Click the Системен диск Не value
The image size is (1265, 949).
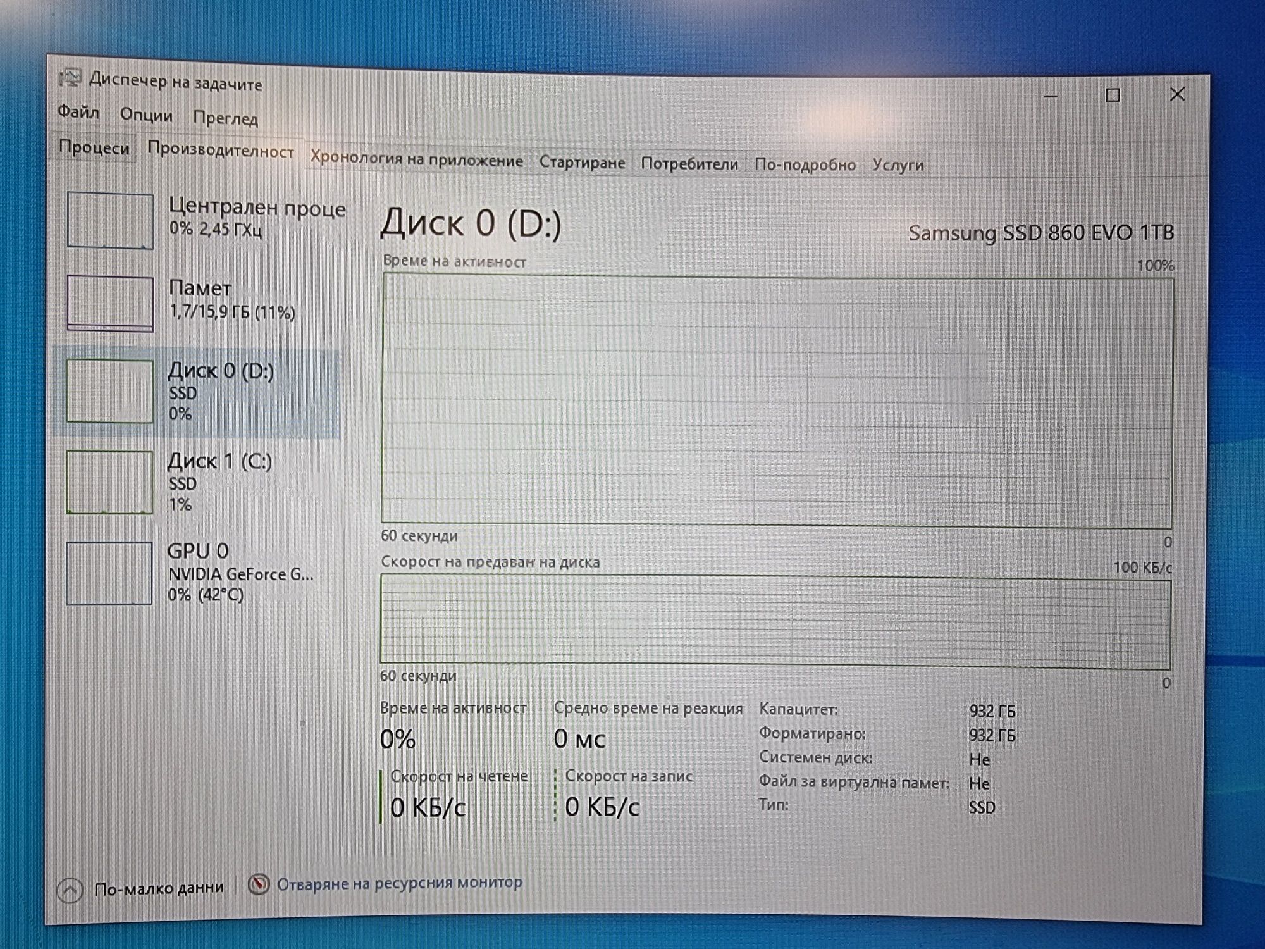[x=979, y=759]
